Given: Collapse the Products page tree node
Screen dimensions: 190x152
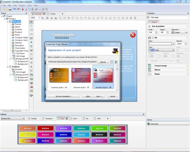Looking at the screenshot, I should pyautogui.click(x=8, y=67).
